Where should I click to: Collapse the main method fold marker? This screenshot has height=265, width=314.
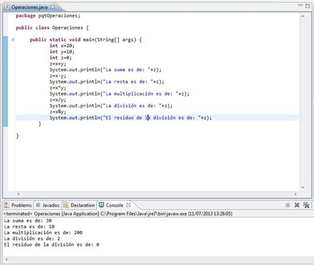(13, 39)
